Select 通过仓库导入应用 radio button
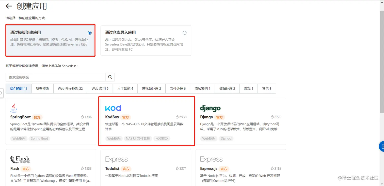This screenshot has width=384, height=186. 185,33
